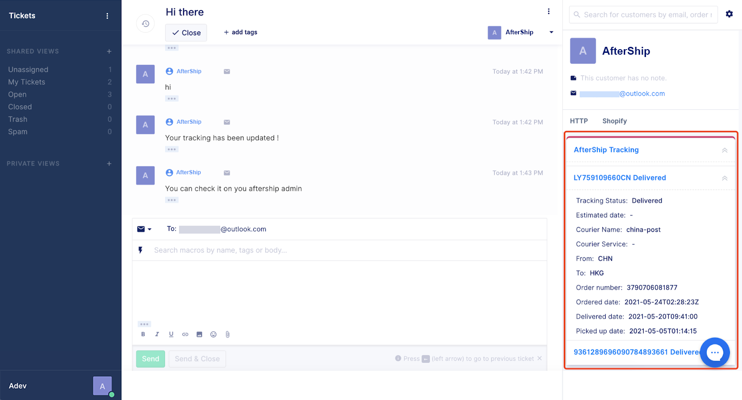
Task: Open the ticket options three-dot menu
Action: (x=549, y=12)
